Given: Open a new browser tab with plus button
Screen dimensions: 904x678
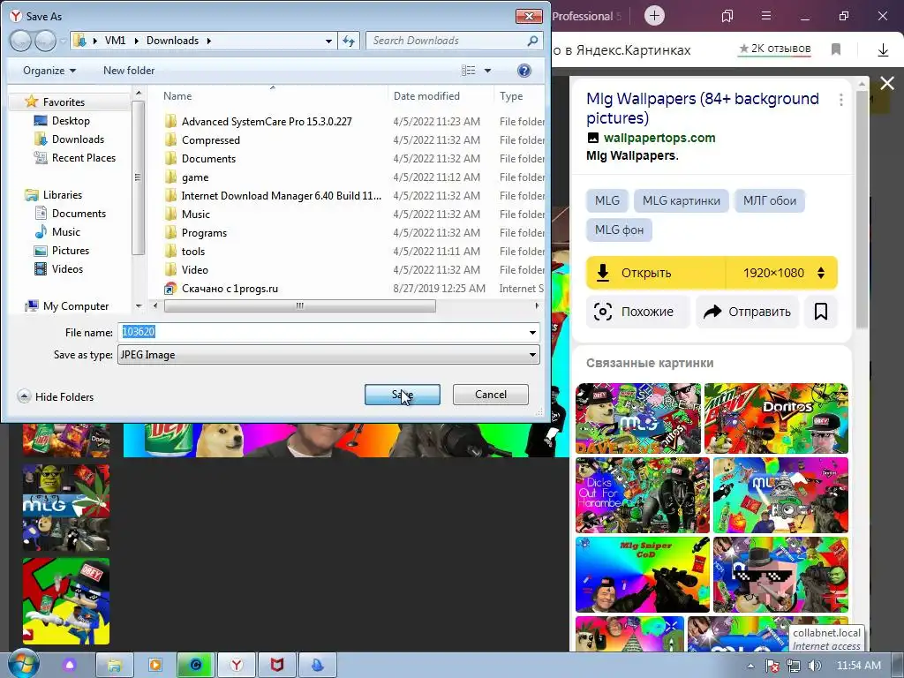Looking at the screenshot, I should [654, 16].
